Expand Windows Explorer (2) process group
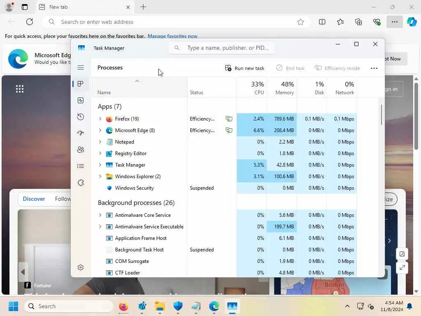 point(100,177)
